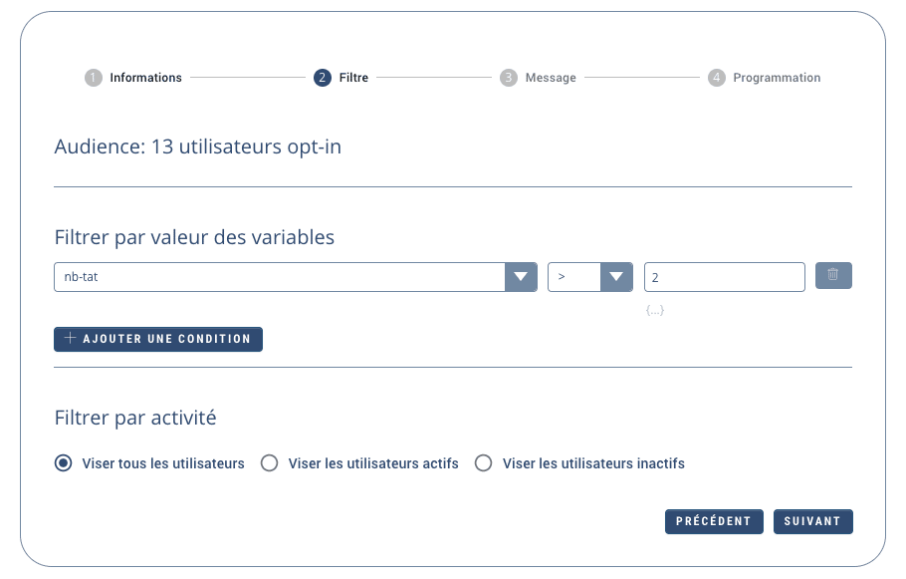Click the step 2 number circle
Screen dimensions: 906x579
[x=322, y=78]
